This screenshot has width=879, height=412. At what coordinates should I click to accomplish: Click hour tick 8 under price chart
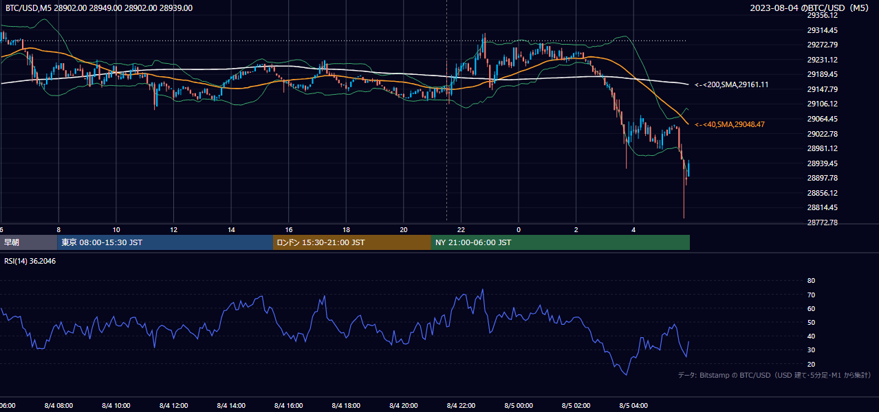58,230
